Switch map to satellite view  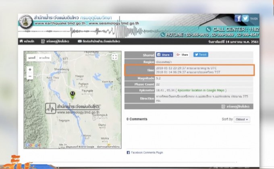point(44,58)
